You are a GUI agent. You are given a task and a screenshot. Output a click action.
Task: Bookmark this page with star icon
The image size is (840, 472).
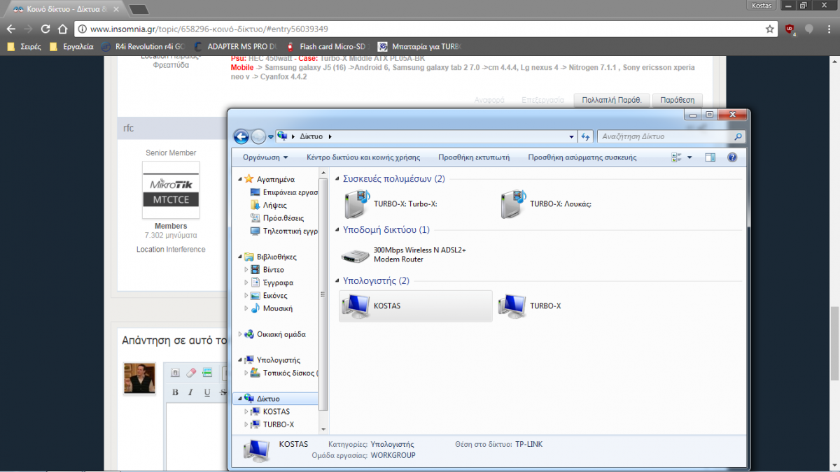coord(770,29)
